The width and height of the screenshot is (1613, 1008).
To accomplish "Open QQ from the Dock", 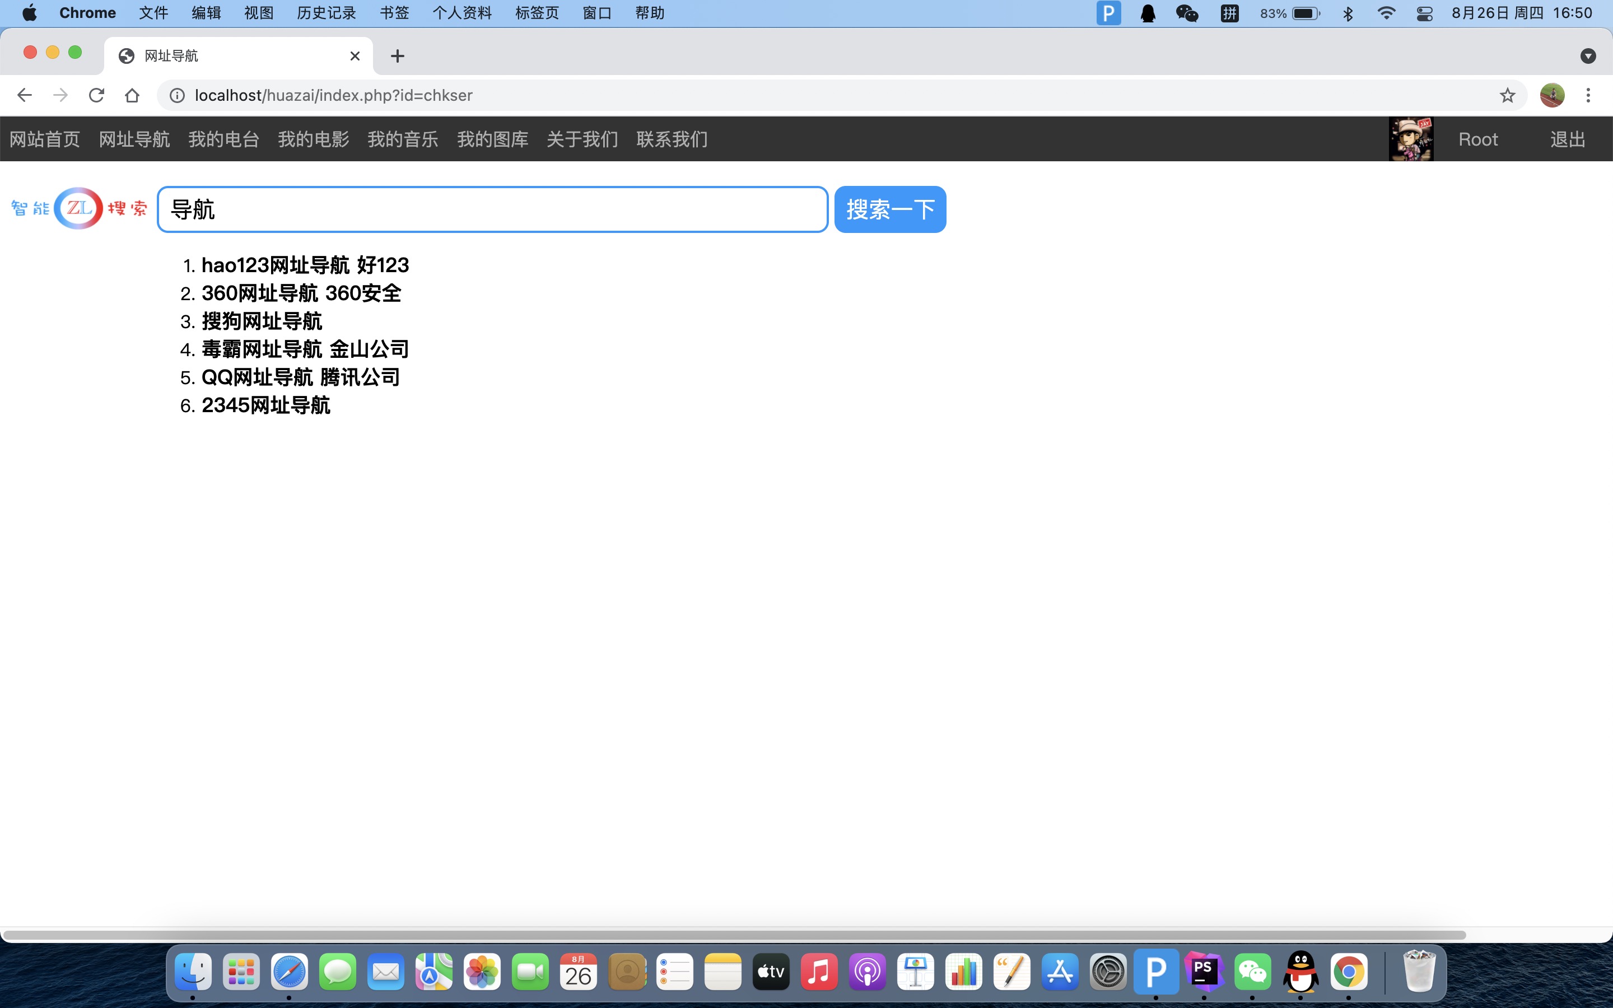I will click(x=1302, y=972).
